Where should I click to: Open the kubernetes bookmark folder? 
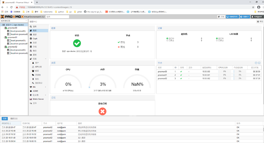[x=46, y=12]
